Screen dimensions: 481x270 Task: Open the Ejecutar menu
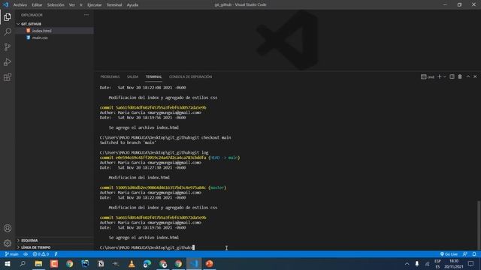(95, 5)
